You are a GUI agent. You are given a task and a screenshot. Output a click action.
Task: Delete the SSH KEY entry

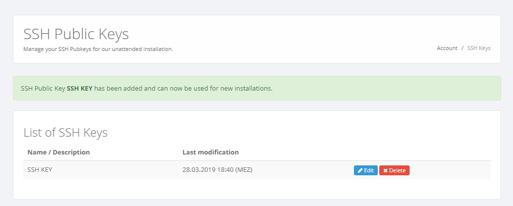click(394, 170)
